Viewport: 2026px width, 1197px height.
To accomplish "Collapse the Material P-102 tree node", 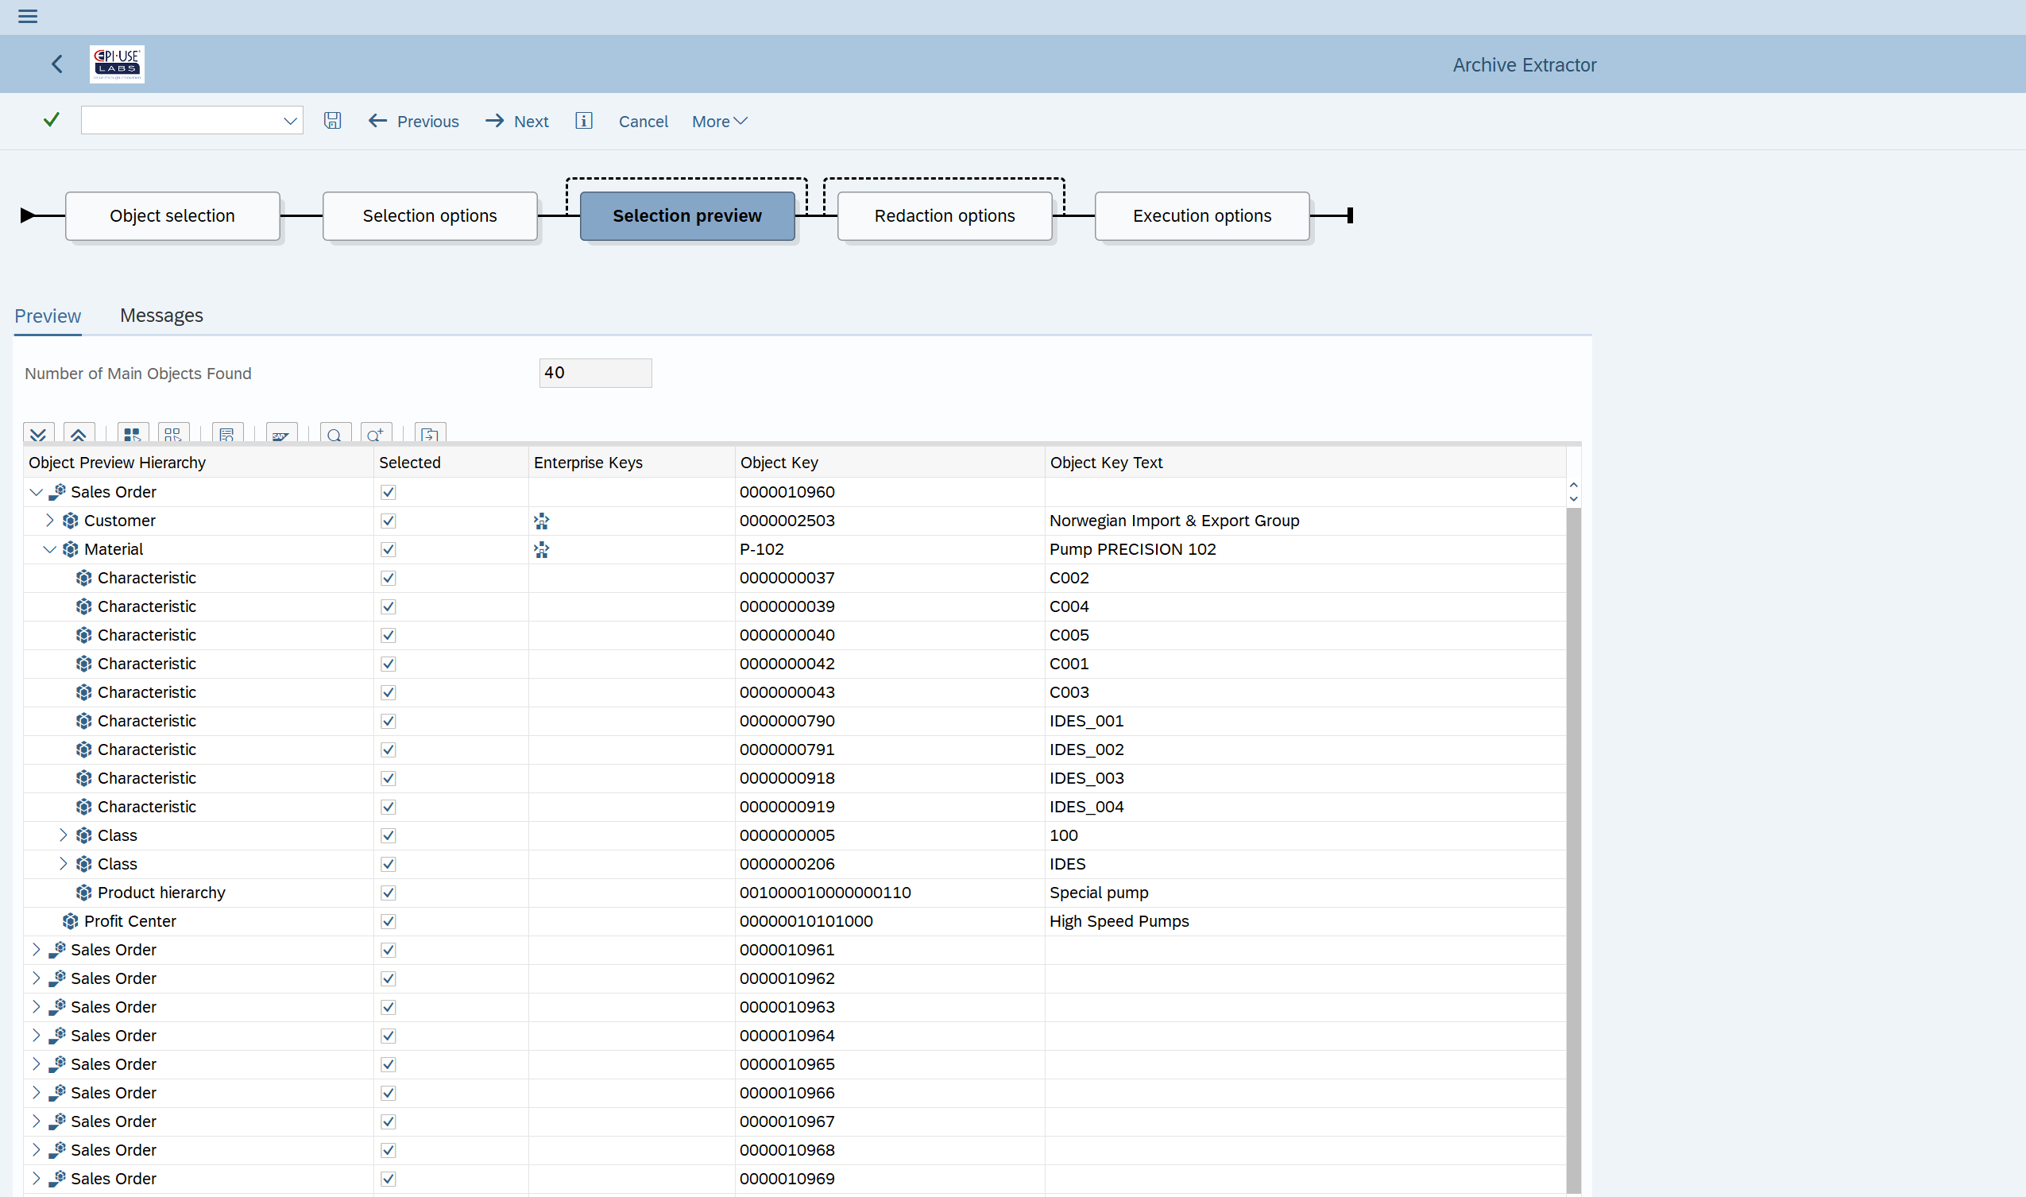I will pos(52,548).
